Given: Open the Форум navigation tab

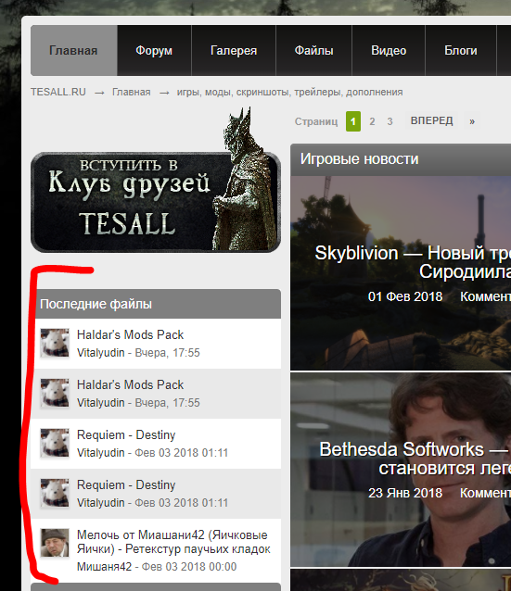Looking at the screenshot, I should pyautogui.click(x=154, y=51).
